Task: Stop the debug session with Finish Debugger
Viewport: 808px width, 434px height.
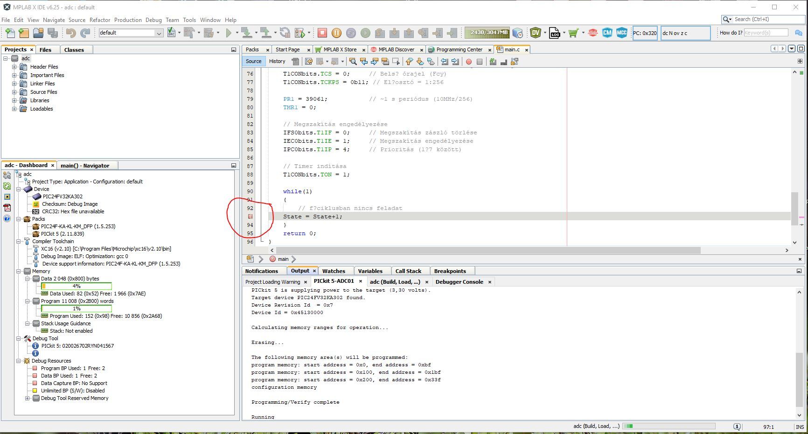Action: (322, 33)
